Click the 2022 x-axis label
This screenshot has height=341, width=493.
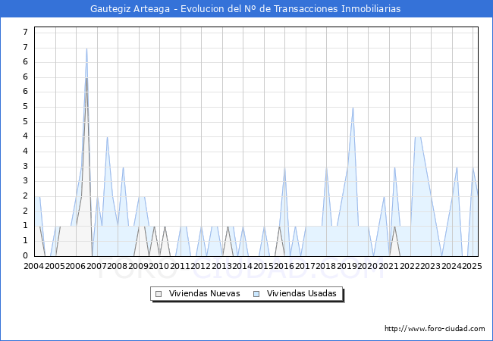pos(410,266)
